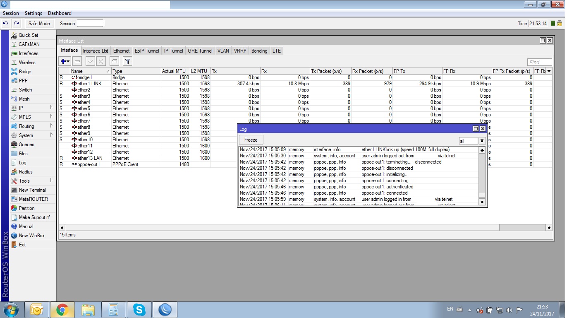Viewport: 567px width, 318px height.
Task: Open Queues from the sidebar
Action: (x=26, y=145)
